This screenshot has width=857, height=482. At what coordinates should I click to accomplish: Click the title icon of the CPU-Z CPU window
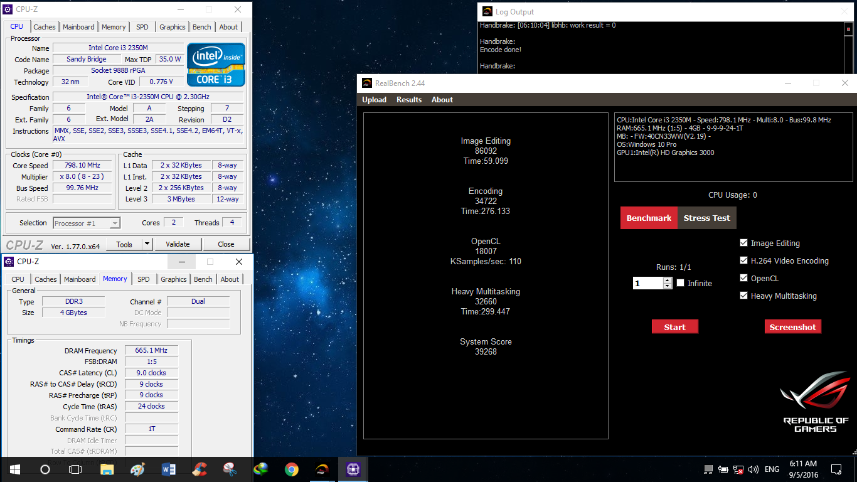tap(8, 9)
